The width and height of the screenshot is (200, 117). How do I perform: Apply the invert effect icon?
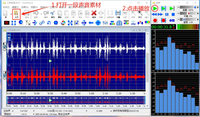click(x=49, y=23)
